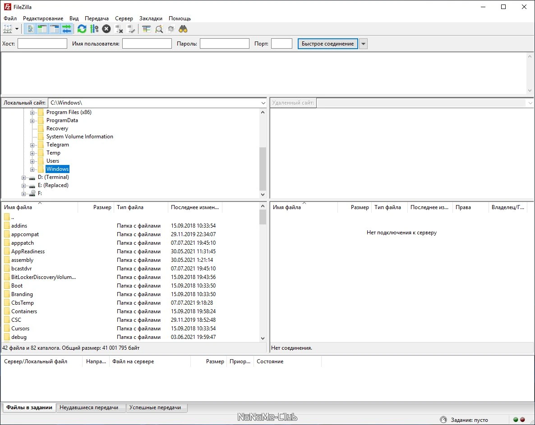This screenshot has height=425, width=535.
Task: Cancel current operation icon
Action: click(106, 29)
